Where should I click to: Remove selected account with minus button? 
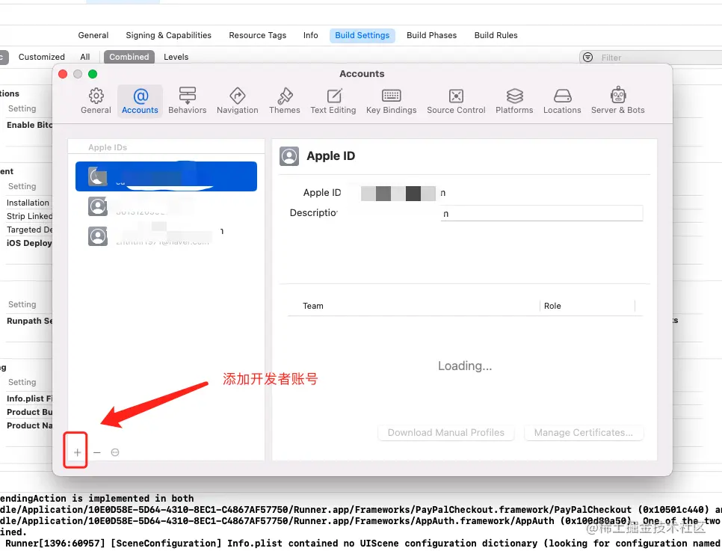point(96,452)
